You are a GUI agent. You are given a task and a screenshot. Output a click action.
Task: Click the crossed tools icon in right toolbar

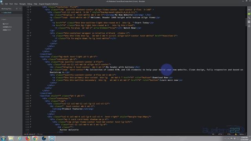249,18
